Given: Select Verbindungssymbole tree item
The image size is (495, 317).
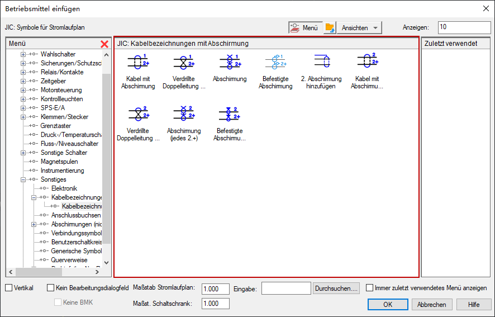Looking at the screenshot, I should (77, 233).
